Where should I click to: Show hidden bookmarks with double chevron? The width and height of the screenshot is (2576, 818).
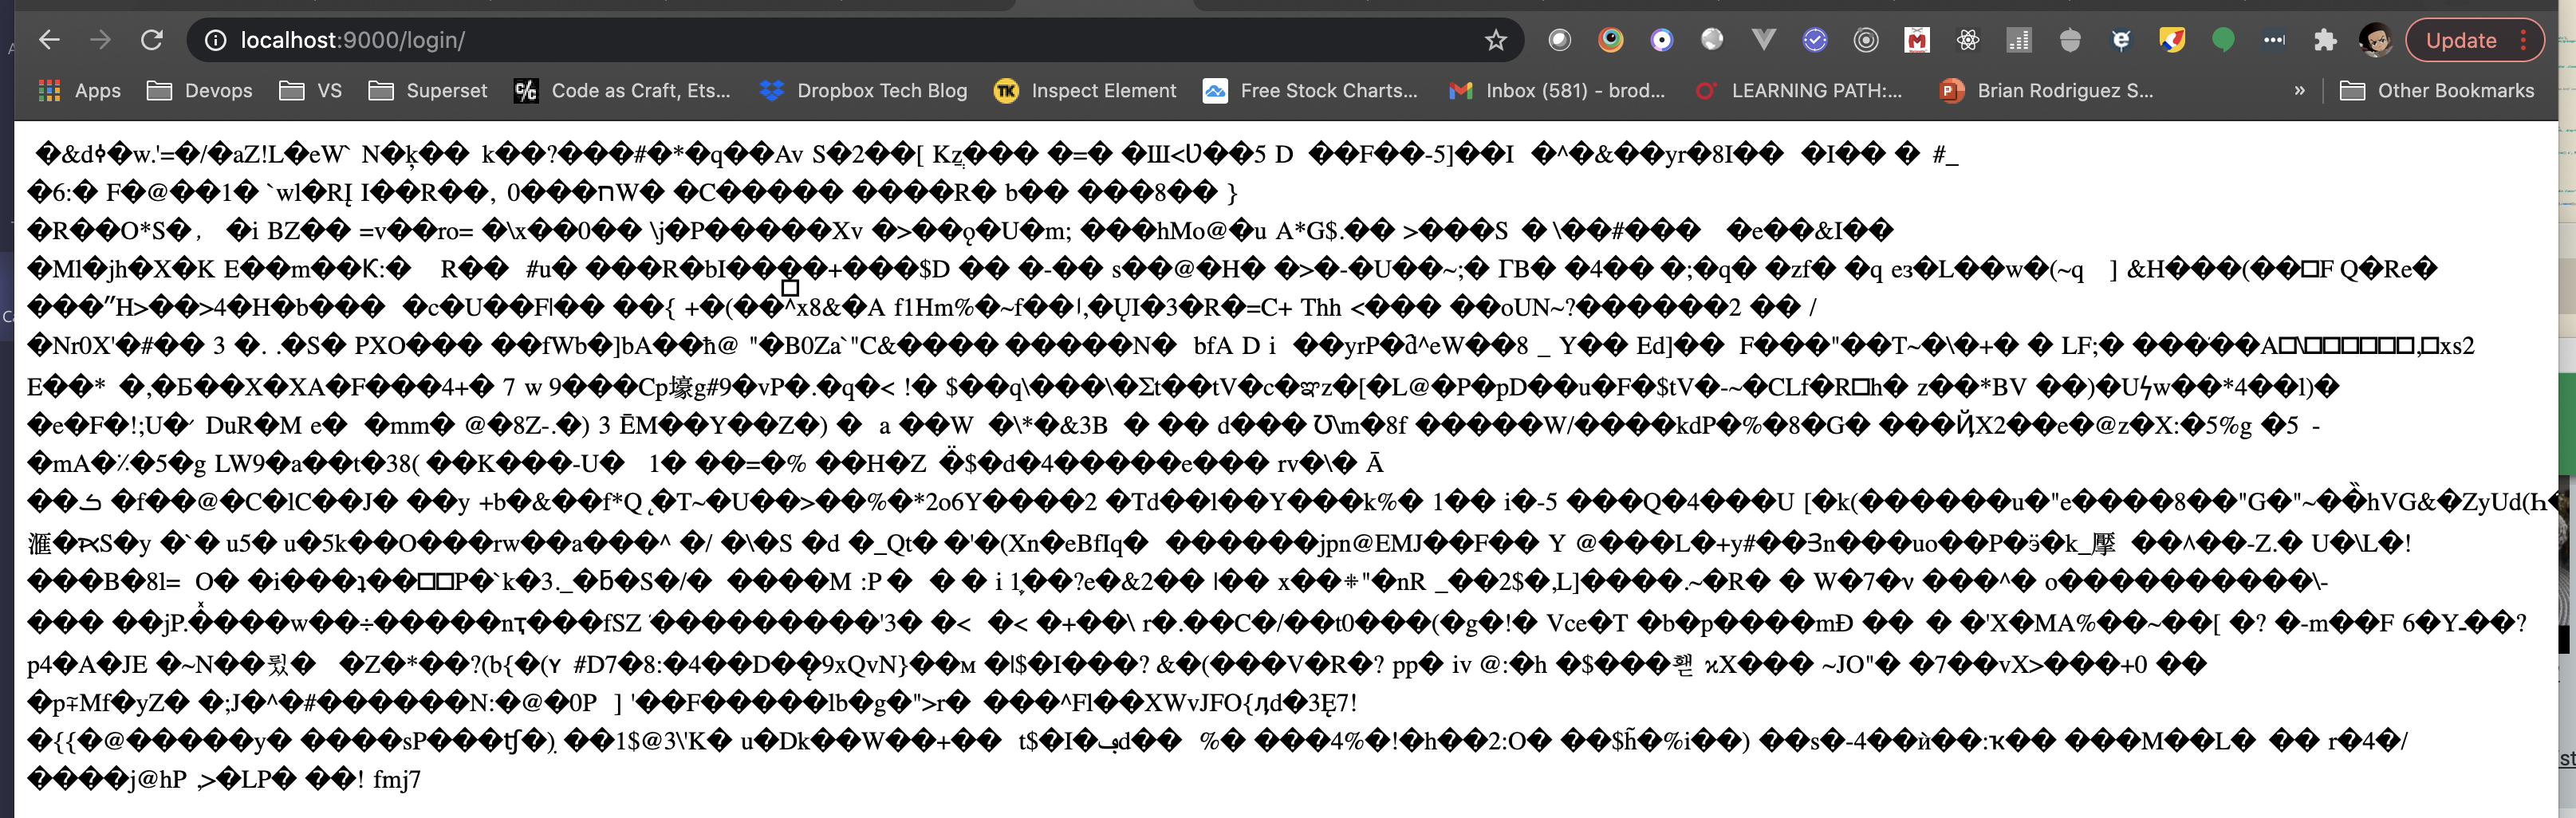click(2299, 90)
